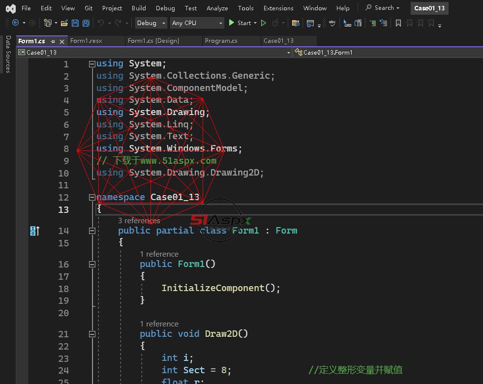Open the Data Sources side panel tab
Screen dimensions: 483x384
(8, 54)
